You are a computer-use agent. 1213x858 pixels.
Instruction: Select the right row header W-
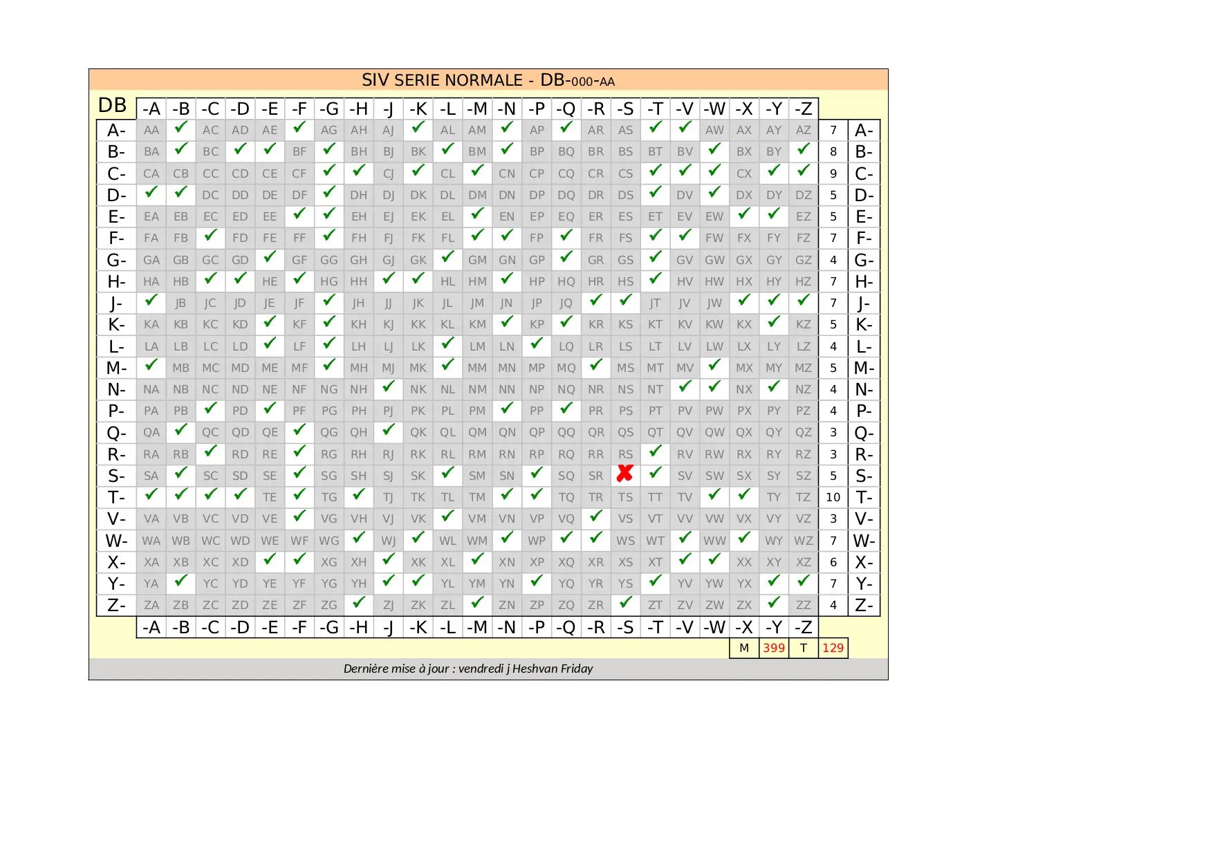[x=864, y=541]
